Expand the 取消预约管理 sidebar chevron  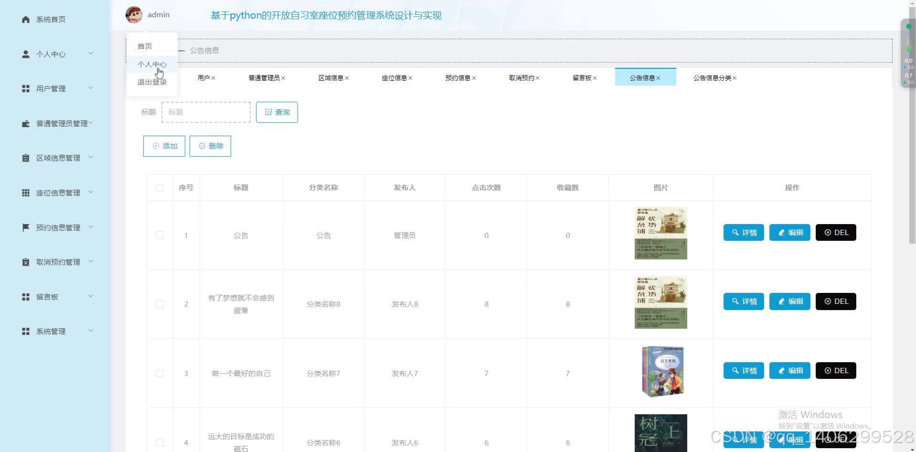click(91, 261)
